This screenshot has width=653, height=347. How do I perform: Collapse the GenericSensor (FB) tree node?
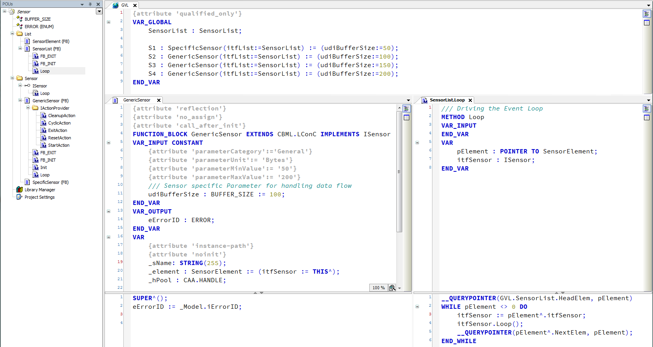point(20,100)
